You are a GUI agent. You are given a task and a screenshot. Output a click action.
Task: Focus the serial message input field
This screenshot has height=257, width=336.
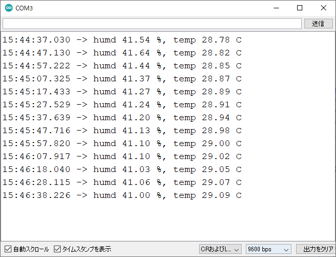click(151, 24)
